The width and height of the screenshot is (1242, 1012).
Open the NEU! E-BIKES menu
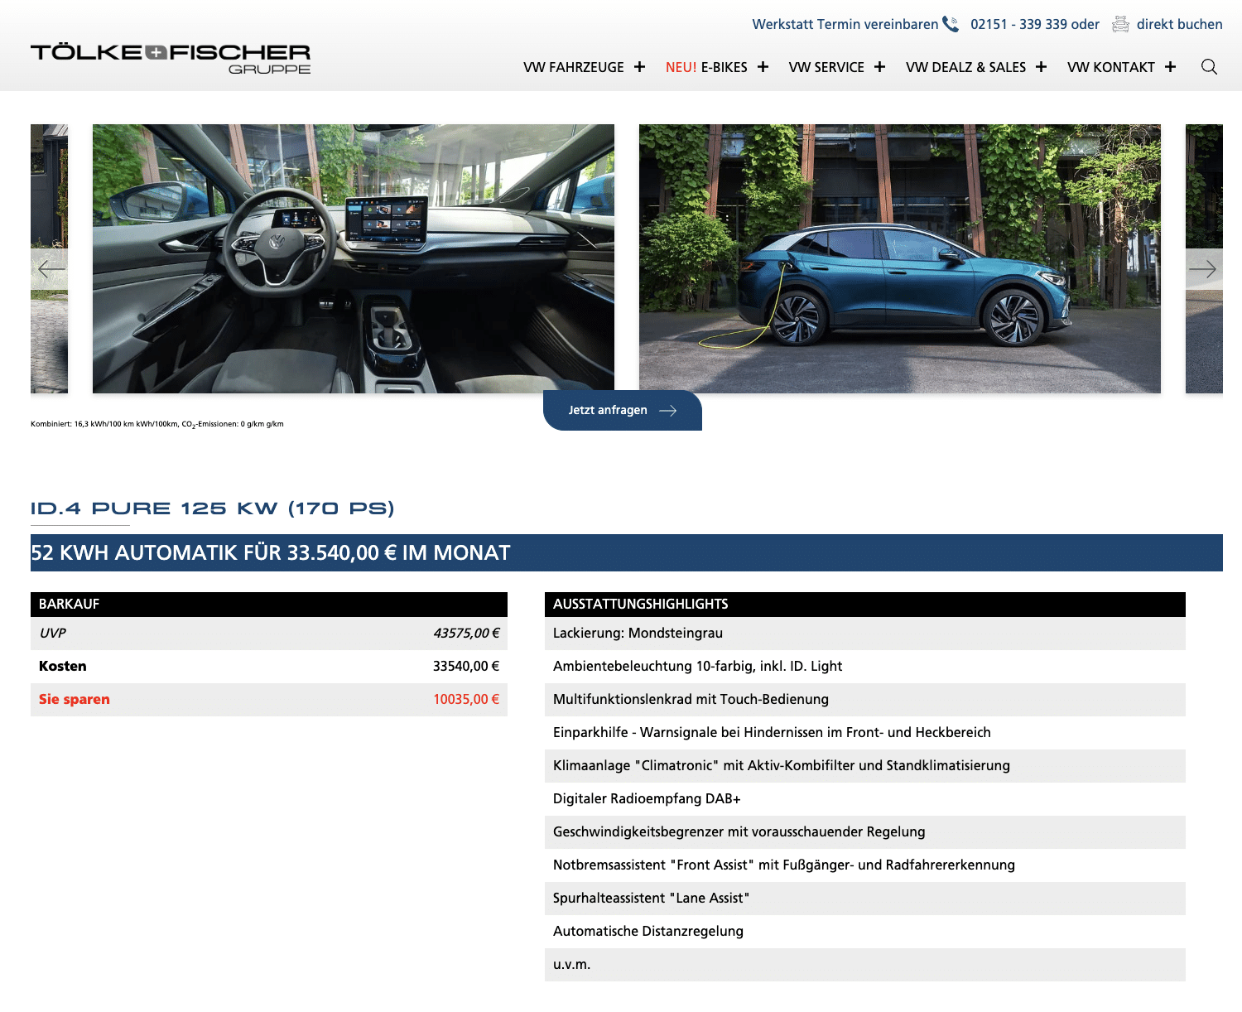pos(706,67)
